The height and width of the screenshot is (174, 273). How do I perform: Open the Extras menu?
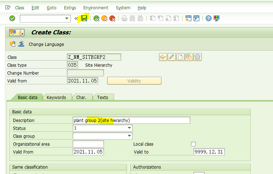[x=70, y=8]
